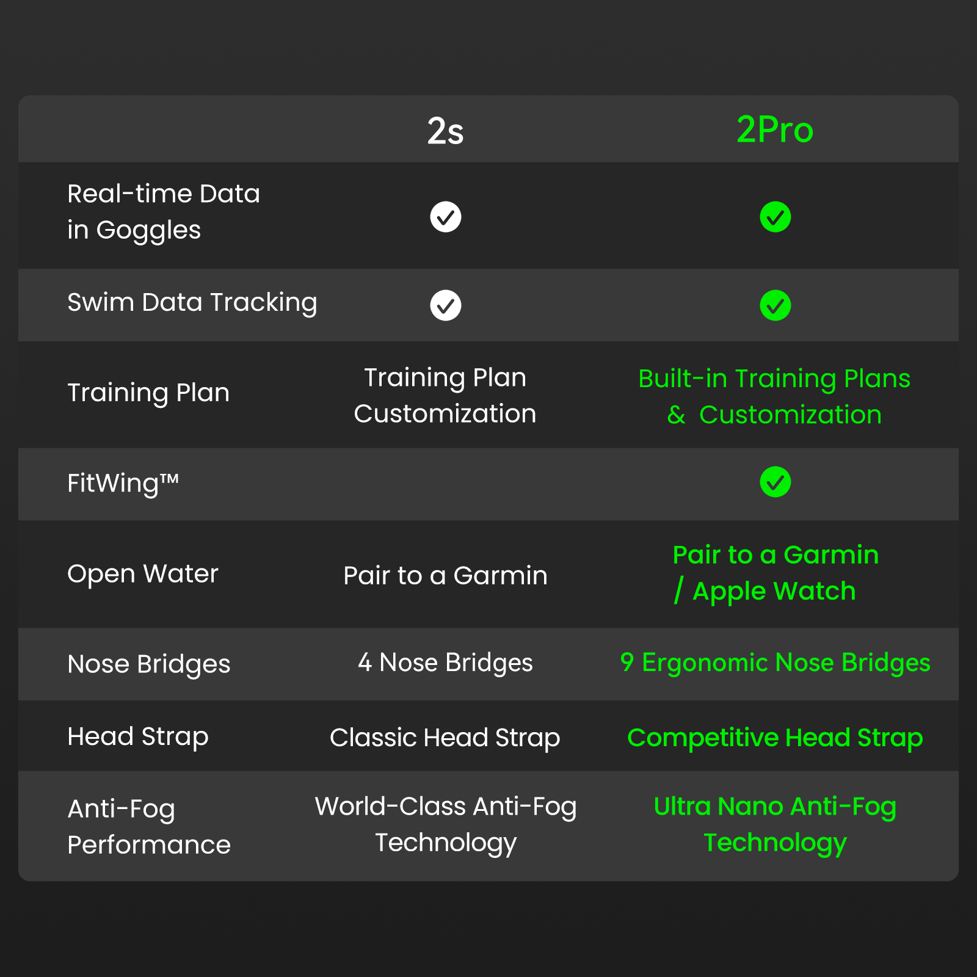This screenshot has height=977, width=977.
Task: Click Ultra Nano Anti-Fog Technology text
Action: [x=775, y=824]
